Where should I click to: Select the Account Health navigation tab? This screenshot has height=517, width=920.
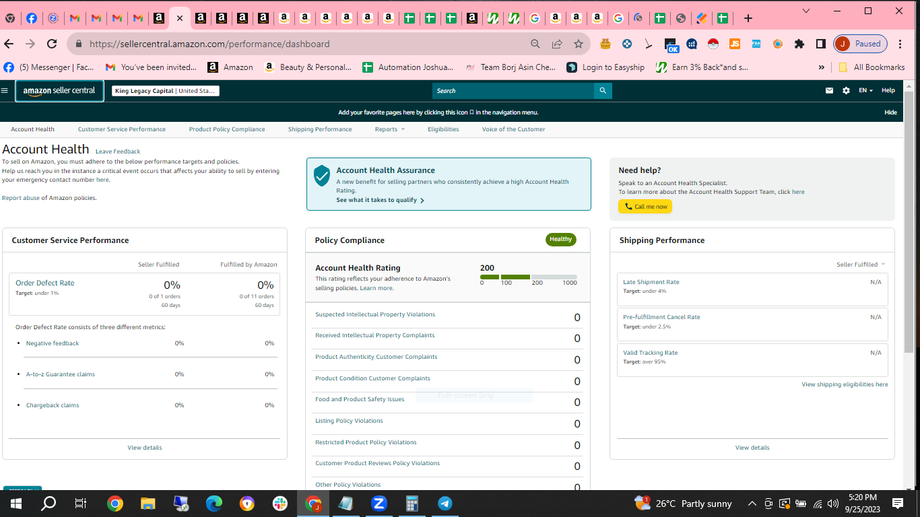pos(32,129)
